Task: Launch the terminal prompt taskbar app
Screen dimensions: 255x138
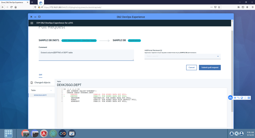Action: point(35,134)
